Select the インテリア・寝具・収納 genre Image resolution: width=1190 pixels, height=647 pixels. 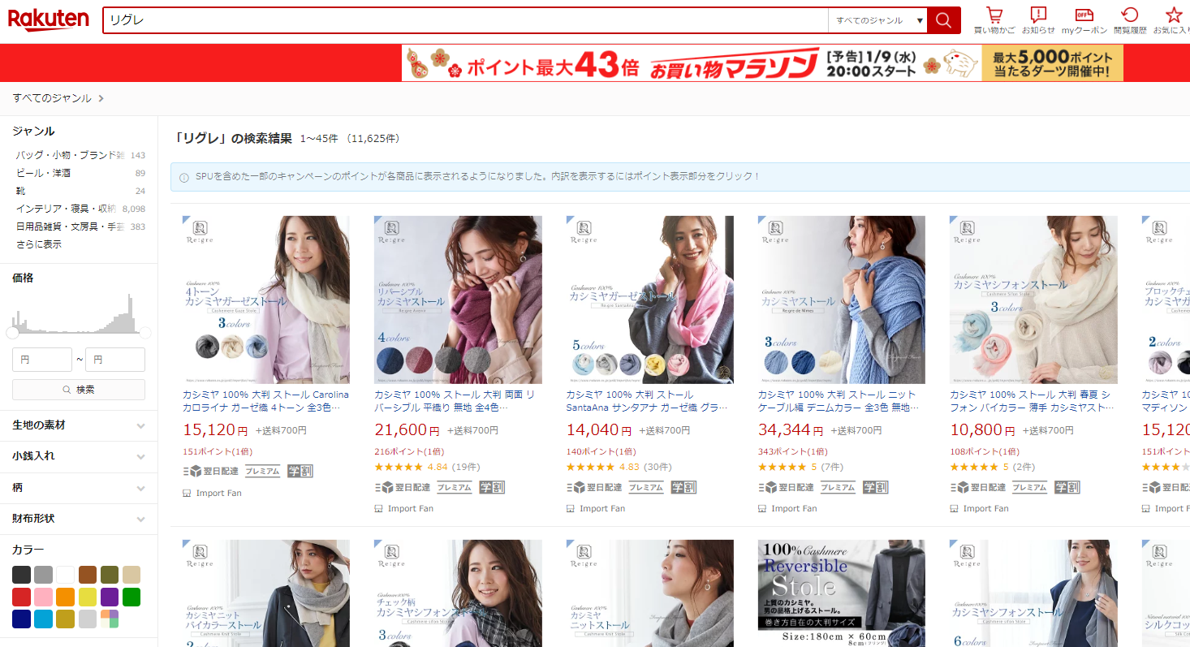pyautogui.click(x=66, y=209)
